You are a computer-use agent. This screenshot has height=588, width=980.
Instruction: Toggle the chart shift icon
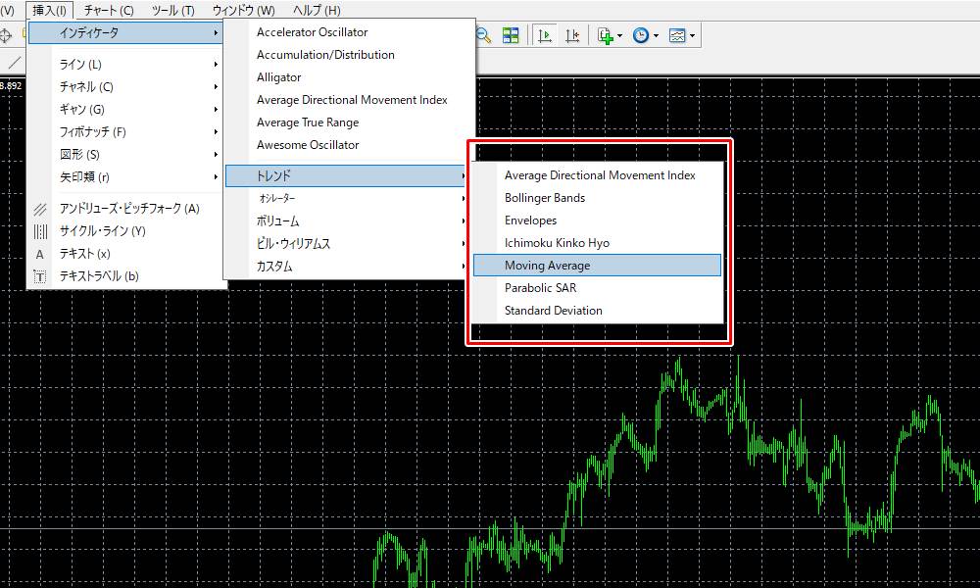(x=572, y=35)
